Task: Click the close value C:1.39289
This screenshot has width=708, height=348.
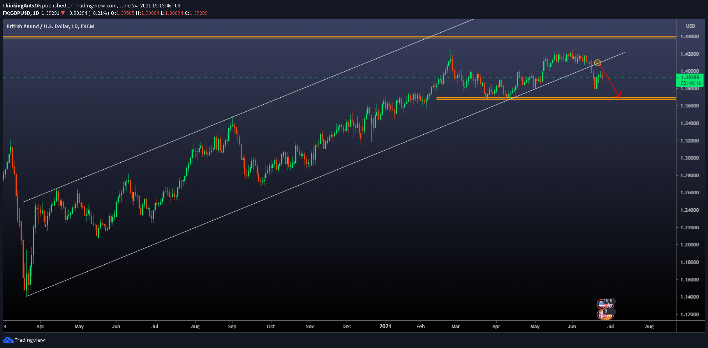Action: (196, 13)
